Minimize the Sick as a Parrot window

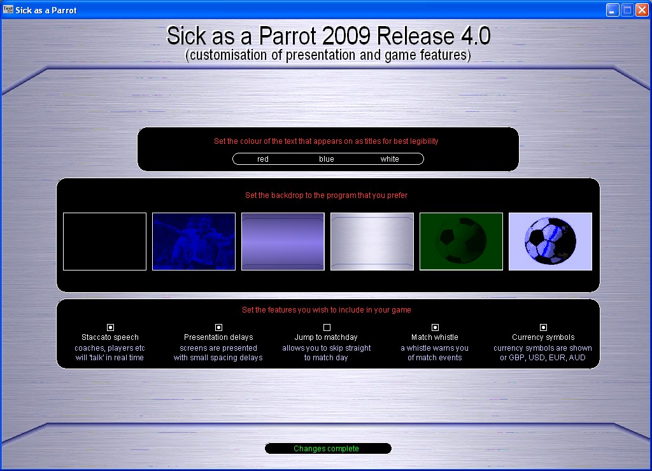coord(612,10)
